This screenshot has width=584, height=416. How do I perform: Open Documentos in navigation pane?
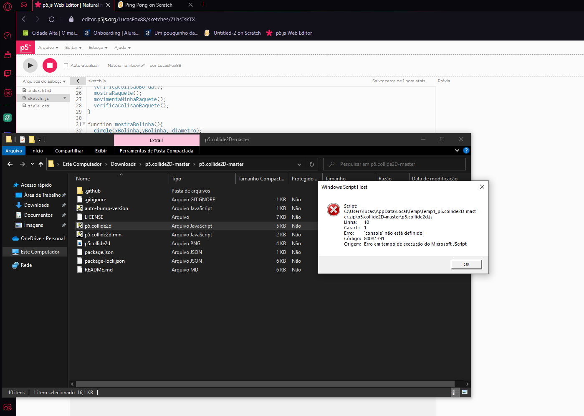[38, 215]
